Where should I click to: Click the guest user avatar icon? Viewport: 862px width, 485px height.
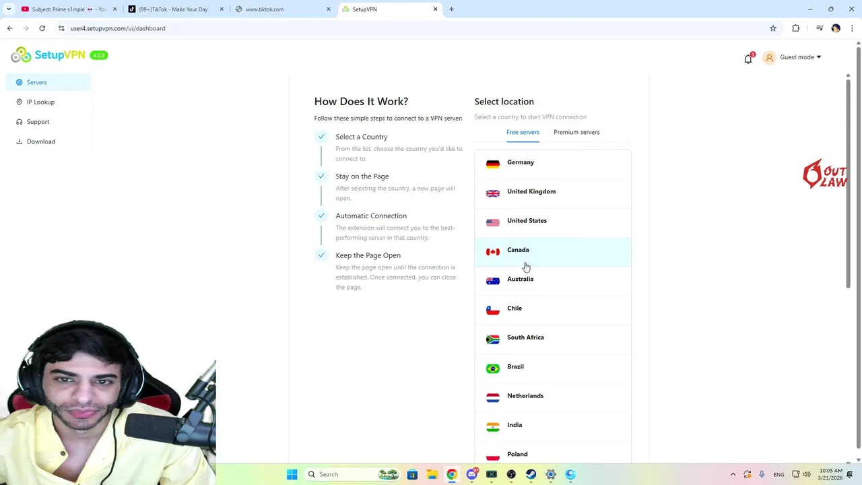pos(769,58)
